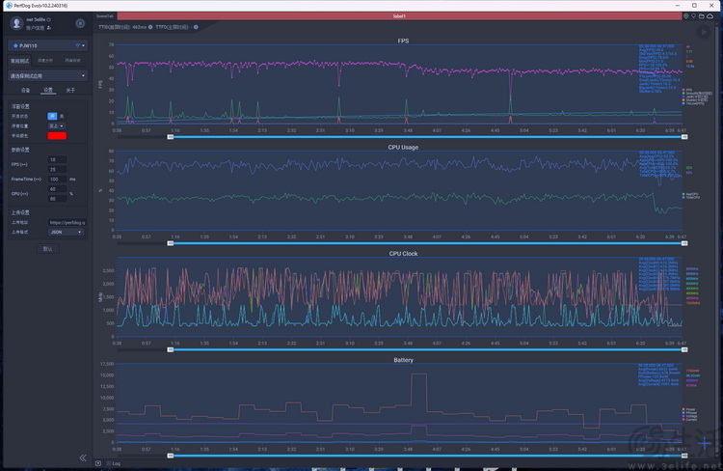Click the play icon next to Log

coord(98,463)
